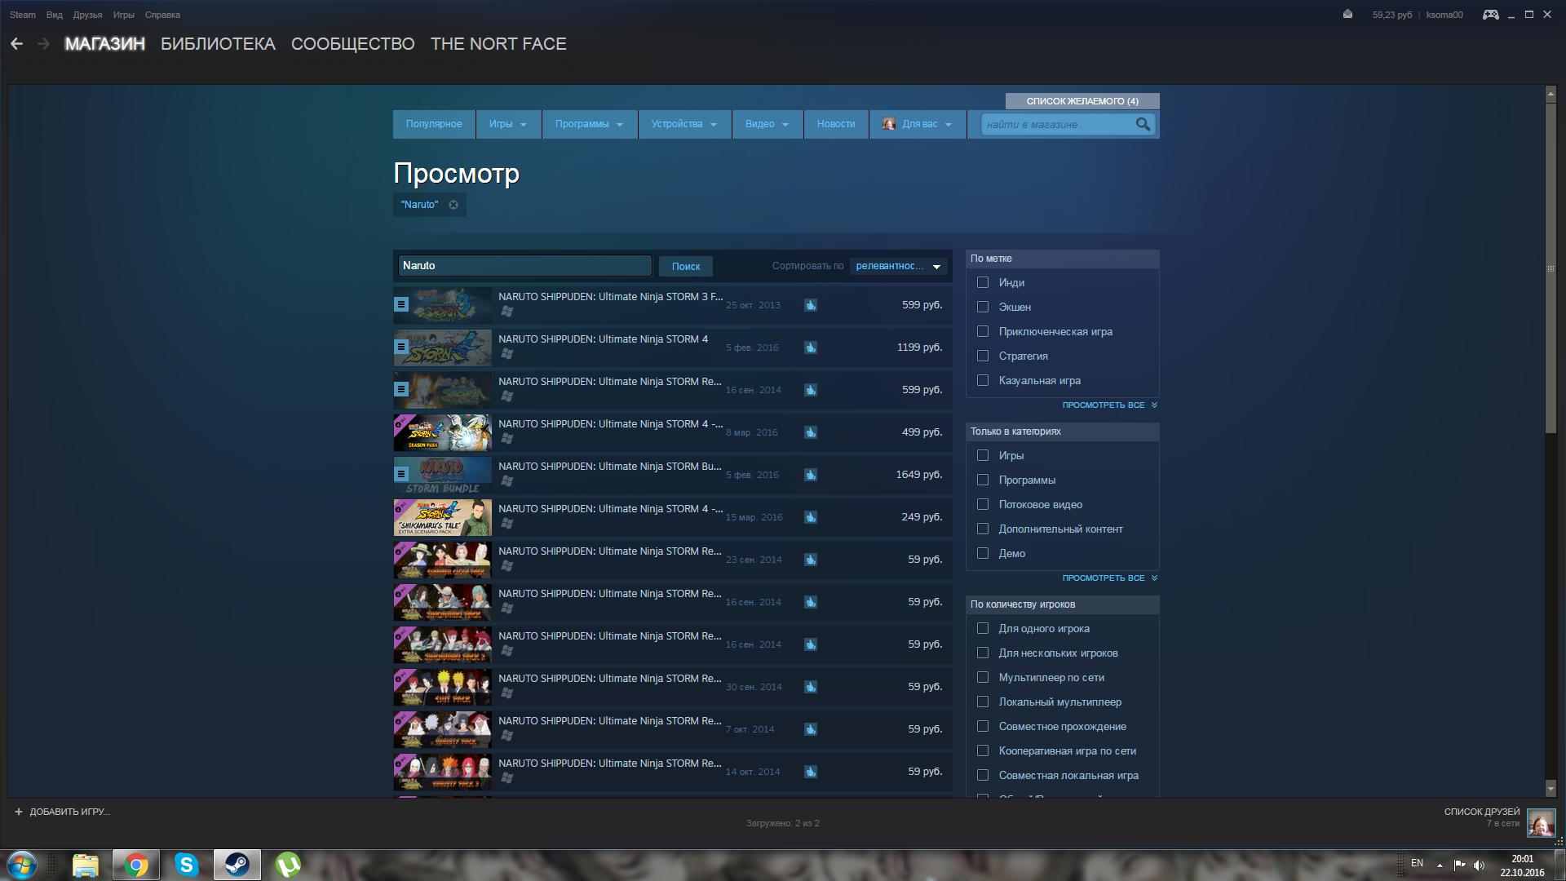Image resolution: width=1566 pixels, height=881 pixels.
Task: Open Google Chrome from taskbar
Action: (x=136, y=865)
